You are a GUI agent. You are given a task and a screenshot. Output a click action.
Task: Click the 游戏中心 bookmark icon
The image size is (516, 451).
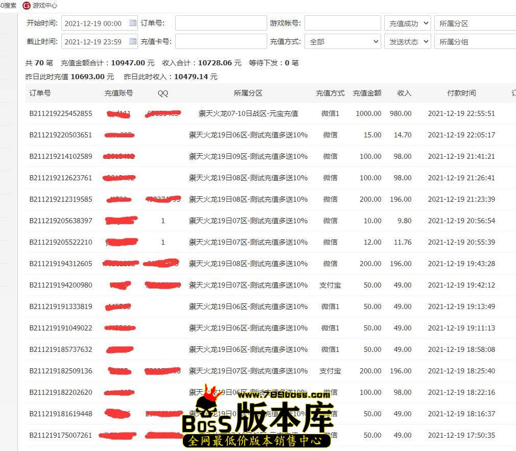[26, 6]
